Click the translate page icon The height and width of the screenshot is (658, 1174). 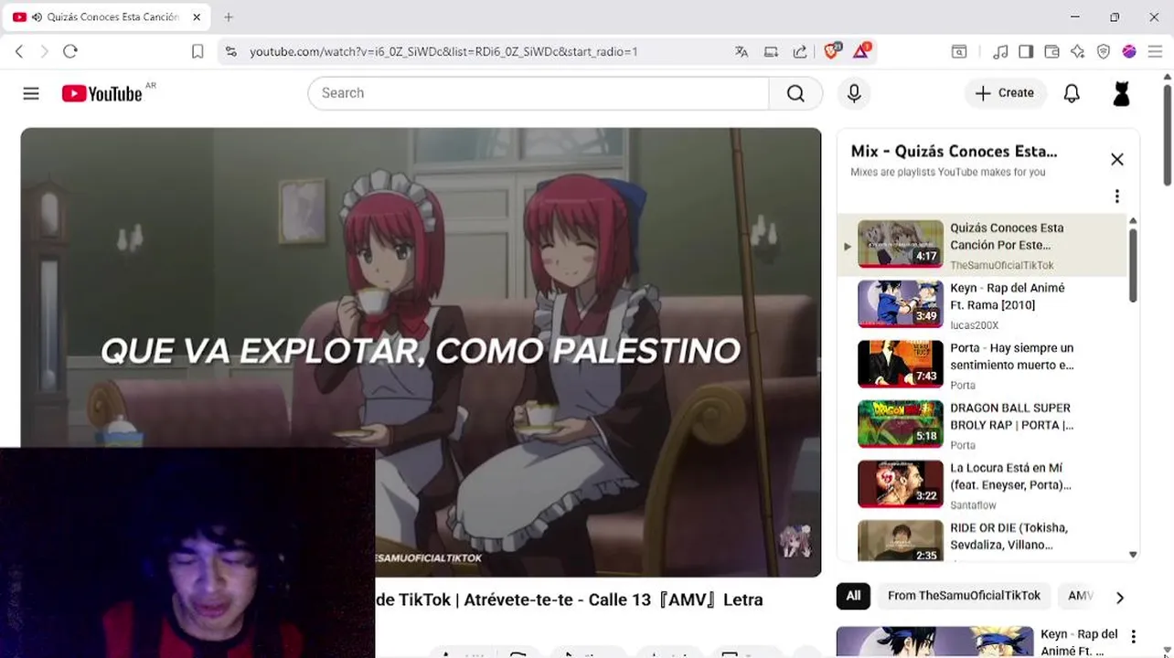[742, 52]
